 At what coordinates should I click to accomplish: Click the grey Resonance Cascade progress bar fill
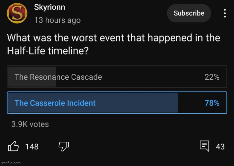pos(32,77)
